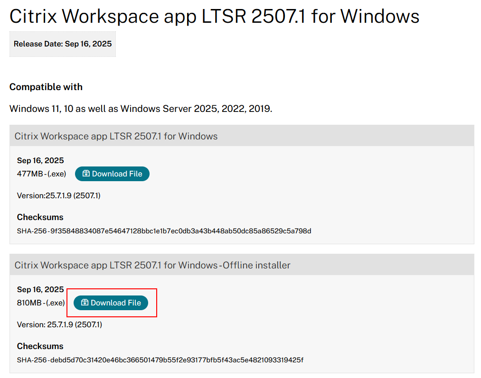The width and height of the screenshot is (481, 378).
Task: Click the Sep 16, 2025 date in offline section
Action: pos(40,289)
